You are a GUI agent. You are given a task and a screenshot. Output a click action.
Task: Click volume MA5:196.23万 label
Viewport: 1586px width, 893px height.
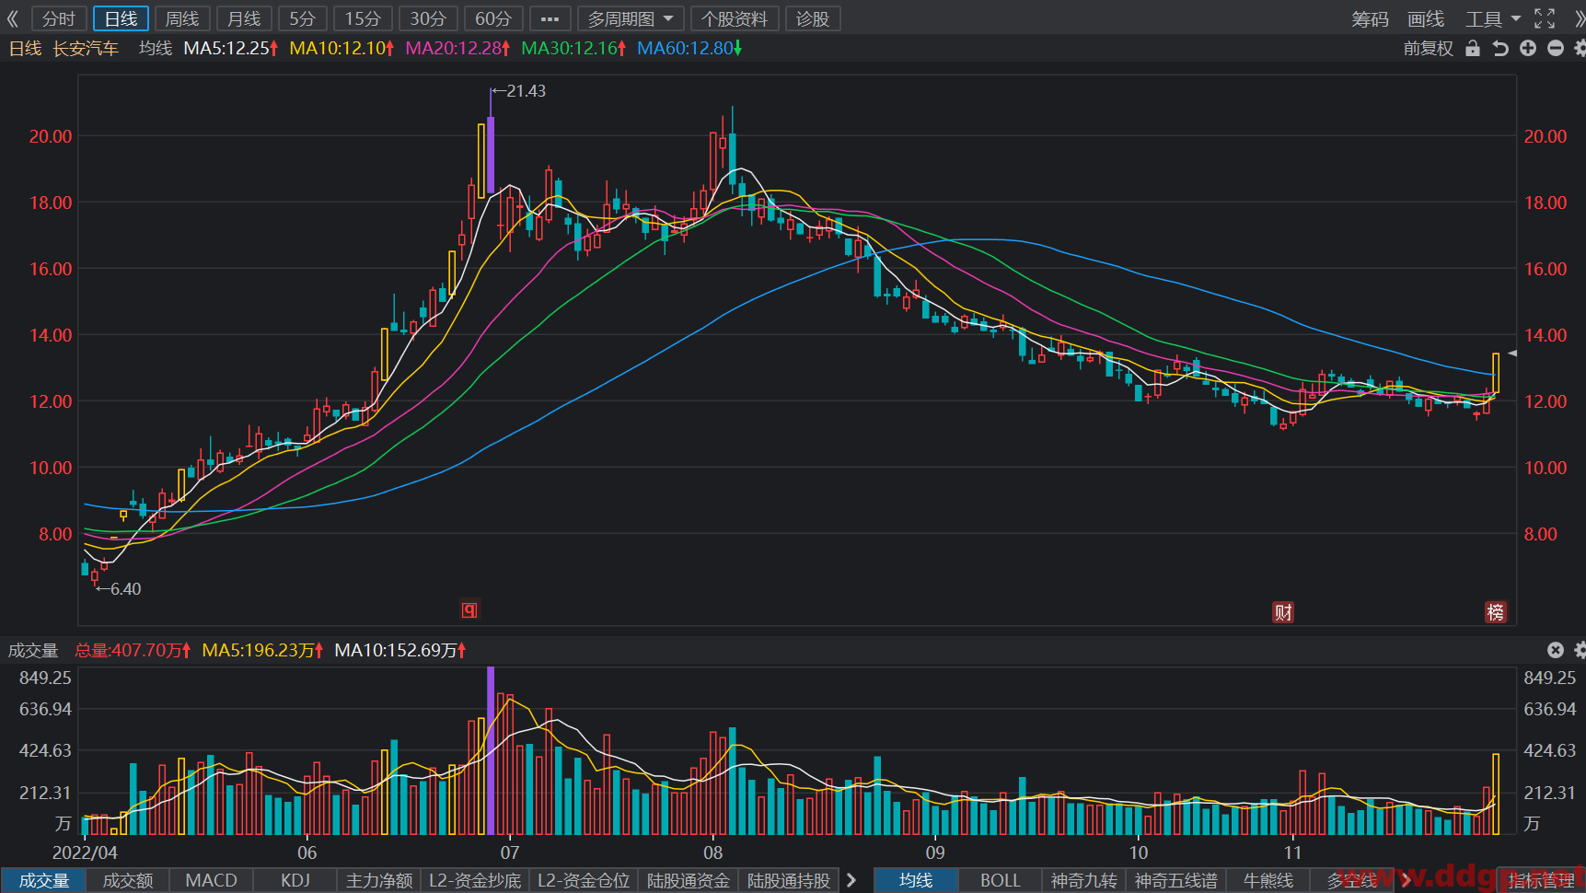click(x=262, y=650)
